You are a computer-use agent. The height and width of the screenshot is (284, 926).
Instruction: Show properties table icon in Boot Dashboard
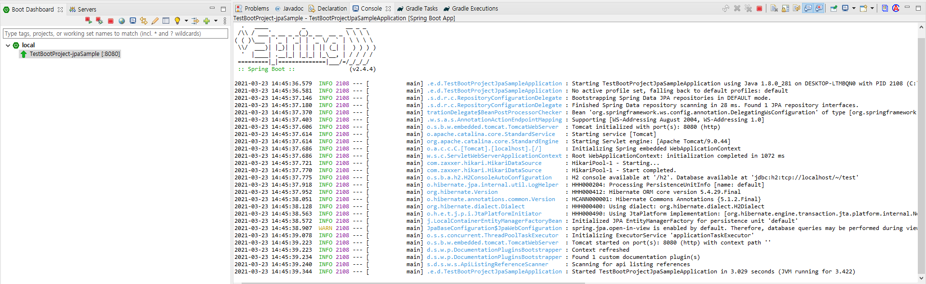click(166, 21)
